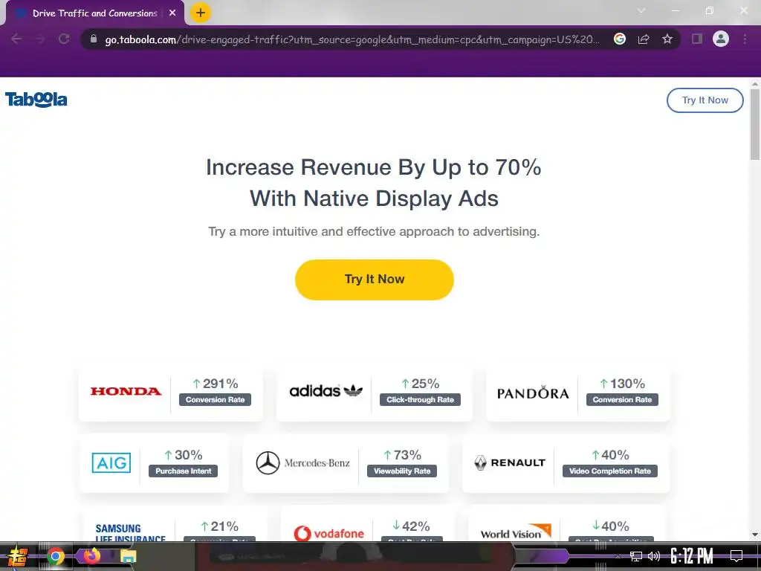This screenshot has height=571, width=761.
Task: Click the Video Completion Rate label
Action: (x=609, y=471)
